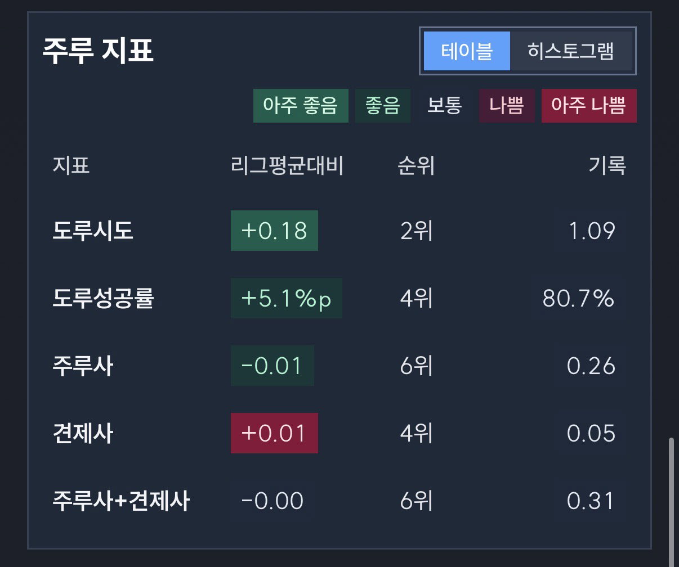Click the 지표 column header
This screenshot has width=679, height=567.
(71, 166)
